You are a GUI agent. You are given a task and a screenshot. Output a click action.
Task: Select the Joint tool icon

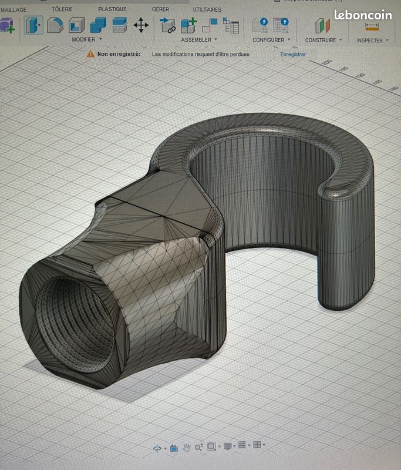tap(210, 25)
